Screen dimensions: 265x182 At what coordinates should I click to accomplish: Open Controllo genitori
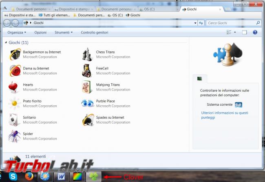tap(95, 32)
